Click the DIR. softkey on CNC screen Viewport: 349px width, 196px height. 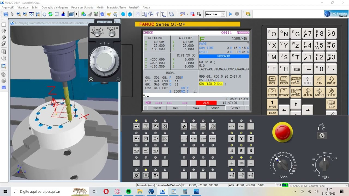coord(176,108)
